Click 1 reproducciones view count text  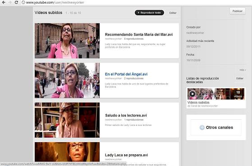pyautogui.click(x=134, y=120)
